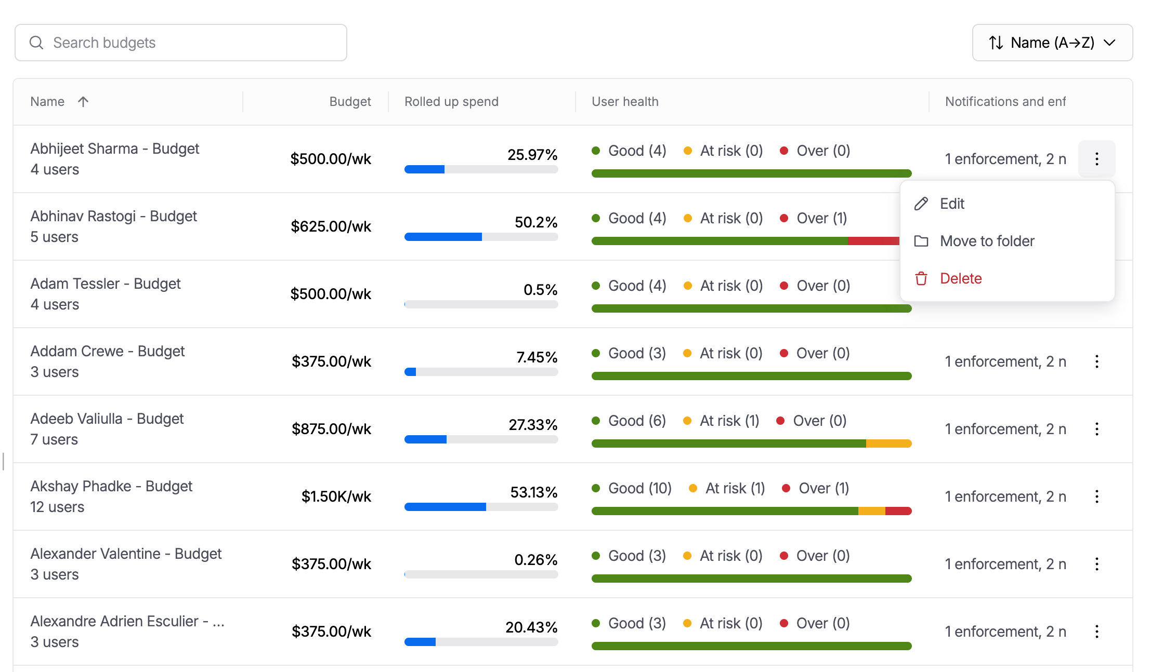Viewport: 1150px width, 672px height.
Task: Choose Delete from the context menu
Action: (x=1007, y=278)
